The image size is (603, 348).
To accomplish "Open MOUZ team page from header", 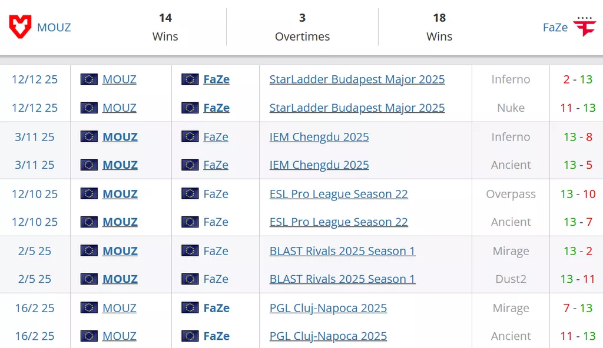I will (x=54, y=28).
